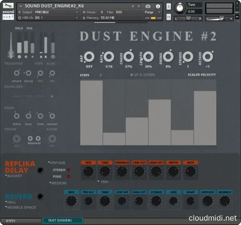Click the Max voices 500 field
The height and width of the screenshot is (225, 241).
coord(119,12)
